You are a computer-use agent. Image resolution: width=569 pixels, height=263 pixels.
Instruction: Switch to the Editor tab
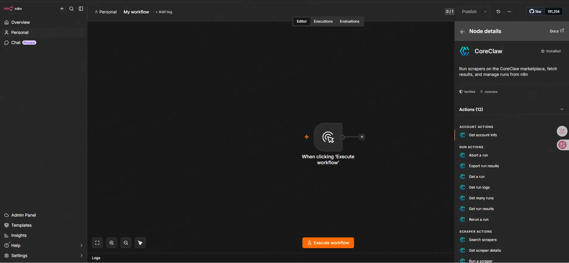[x=302, y=21]
